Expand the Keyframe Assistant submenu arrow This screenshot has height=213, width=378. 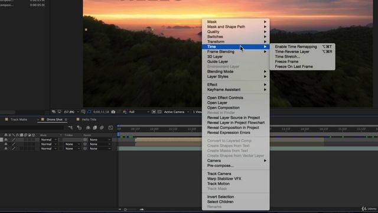[265, 89]
